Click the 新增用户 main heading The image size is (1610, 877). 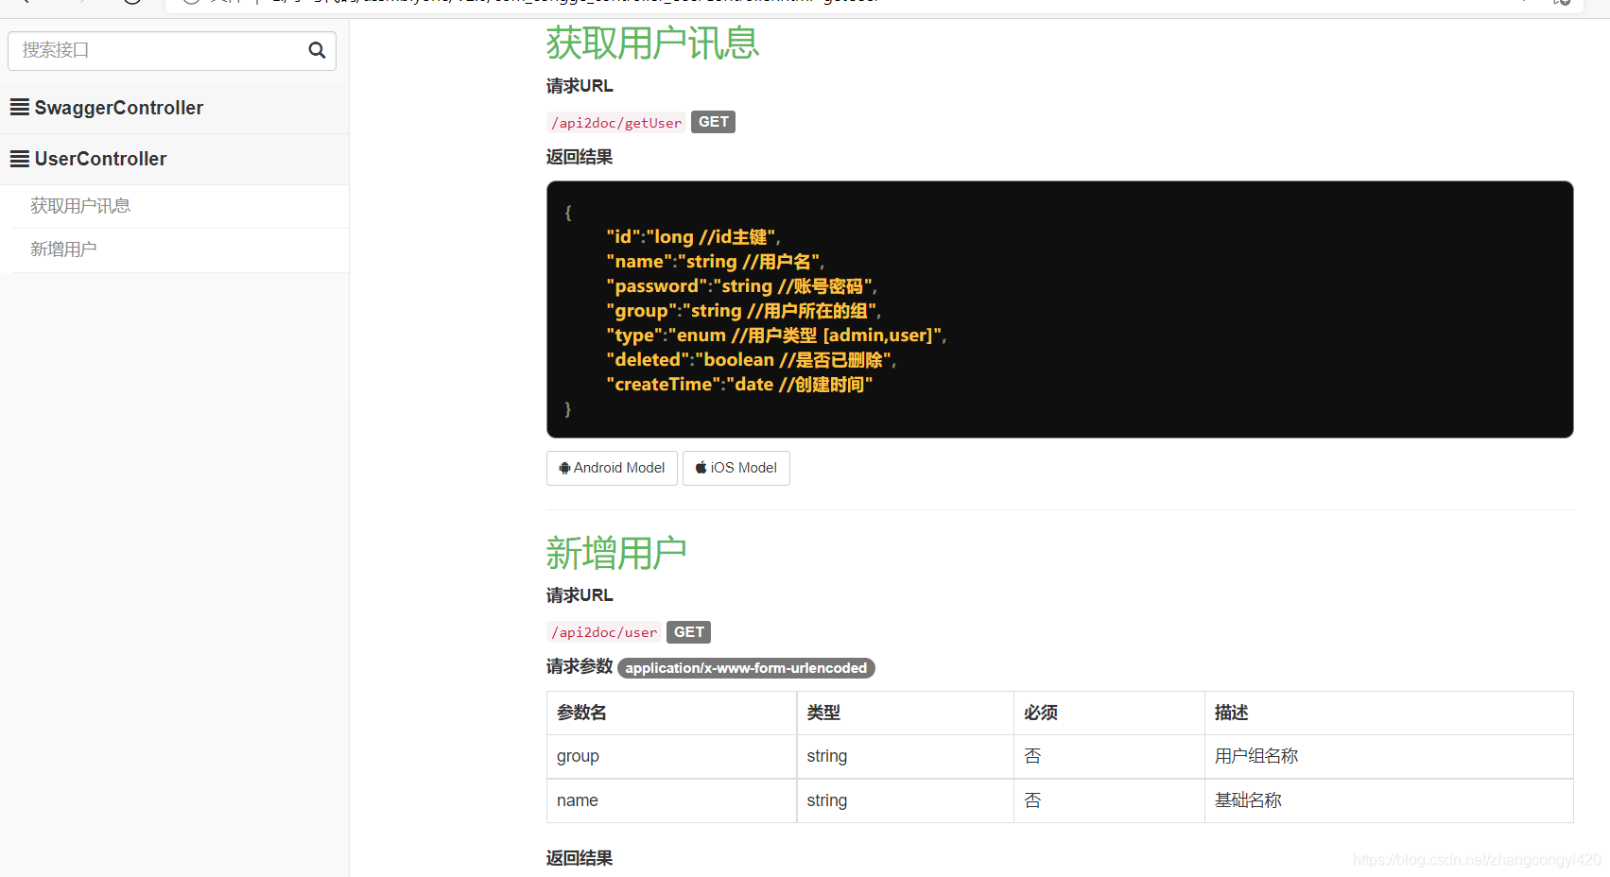(616, 553)
